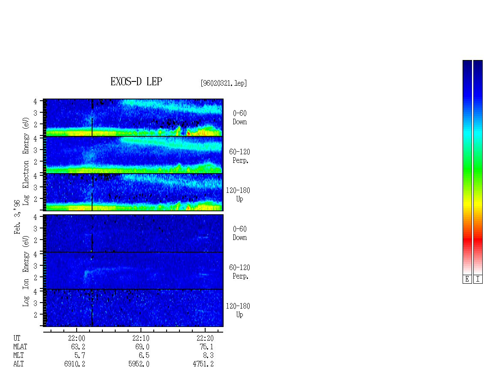Screen dimensions: 484x375
Task: Click the MLT value 5.7
Action: (80, 356)
